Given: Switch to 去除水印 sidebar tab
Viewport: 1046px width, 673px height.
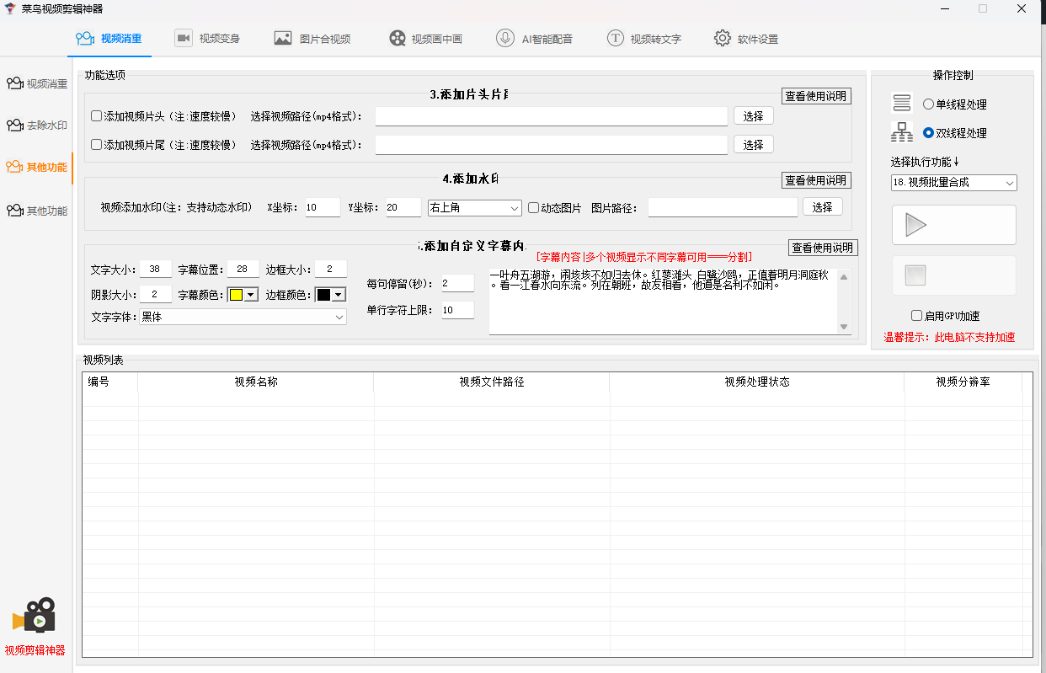Looking at the screenshot, I should click(37, 126).
